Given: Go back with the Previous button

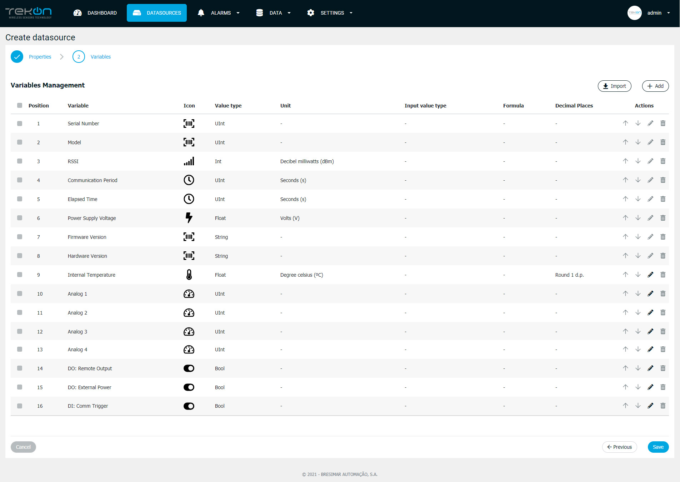Looking at the screenshot, I should [x=620, y=447].
